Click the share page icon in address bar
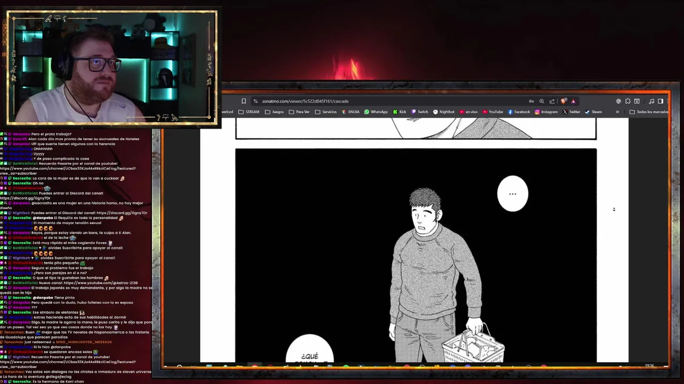The width and height of the screenshot is (684, 384). click(552, 101)
